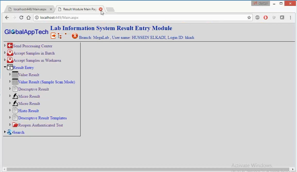The height and width of the screenshot is (172, 297).
Task: Click the red X icon beside Branch
Action: [x=75, y=35]
